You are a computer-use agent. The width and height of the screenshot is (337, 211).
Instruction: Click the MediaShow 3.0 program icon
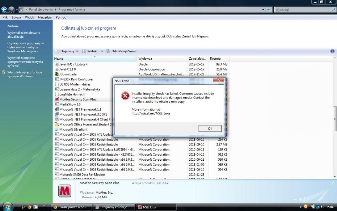click(x=57, y=104)
